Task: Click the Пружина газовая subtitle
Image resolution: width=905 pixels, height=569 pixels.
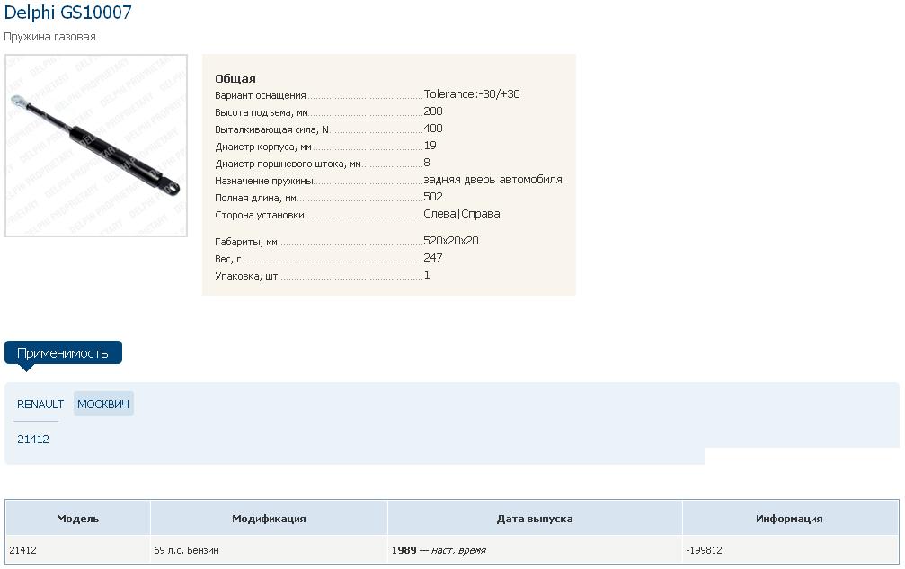Action: pos(49,36)
